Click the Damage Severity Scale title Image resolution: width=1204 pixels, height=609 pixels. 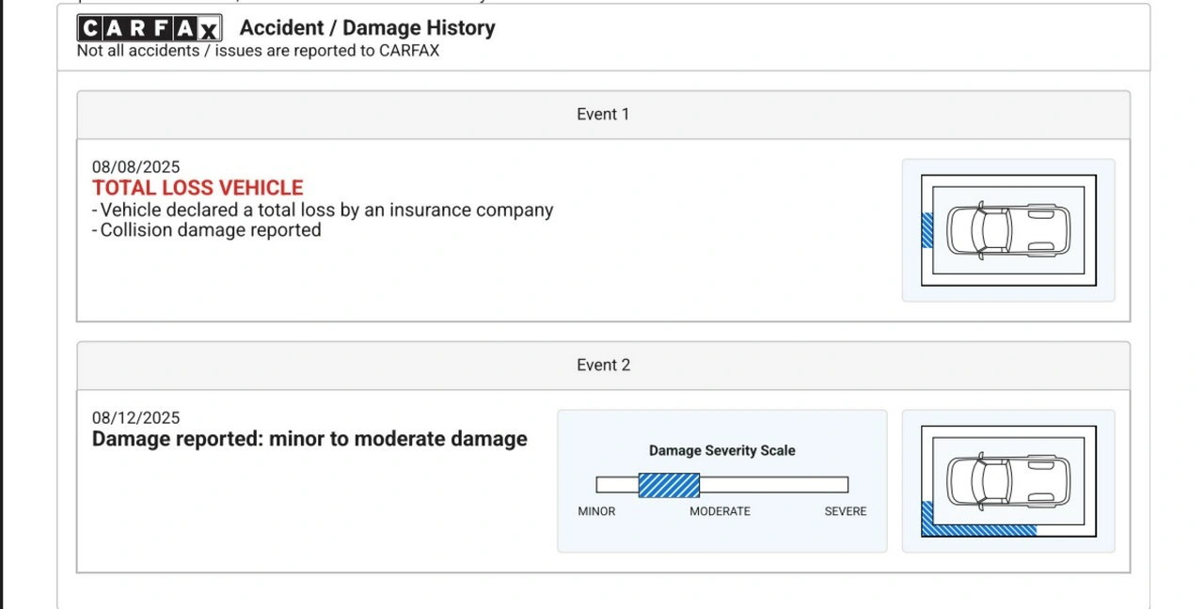[721, 451]
